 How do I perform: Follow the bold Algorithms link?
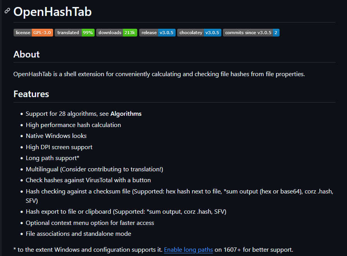tap(126, 114)
